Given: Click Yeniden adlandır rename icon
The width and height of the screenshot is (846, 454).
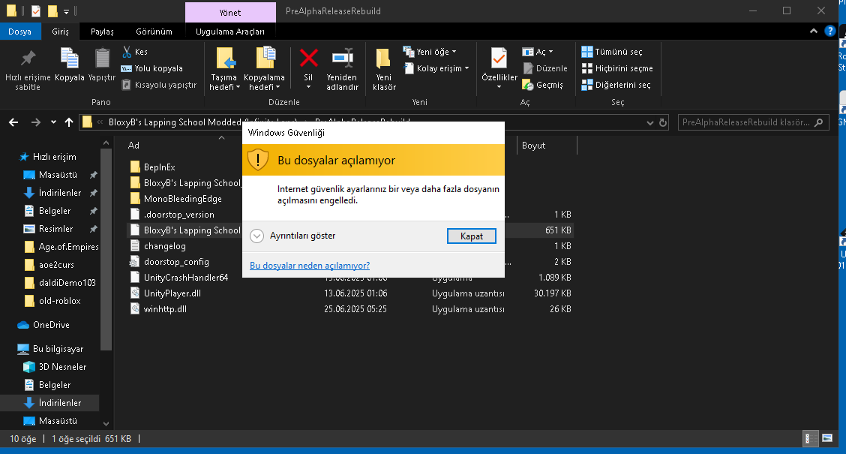Looking at the screenshot, I should pyautogui.click(x=342, y=58).
